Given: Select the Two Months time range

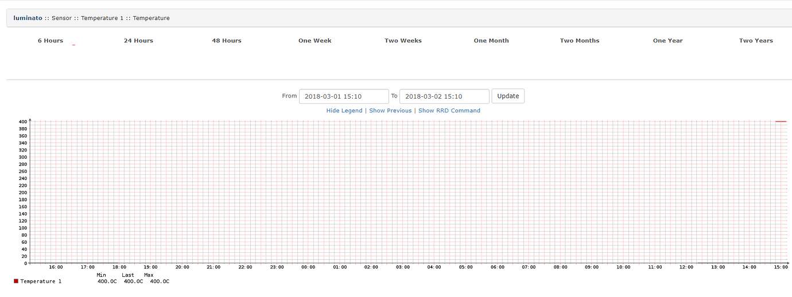Looking at the screenshot, I should [x=580, y=41].
